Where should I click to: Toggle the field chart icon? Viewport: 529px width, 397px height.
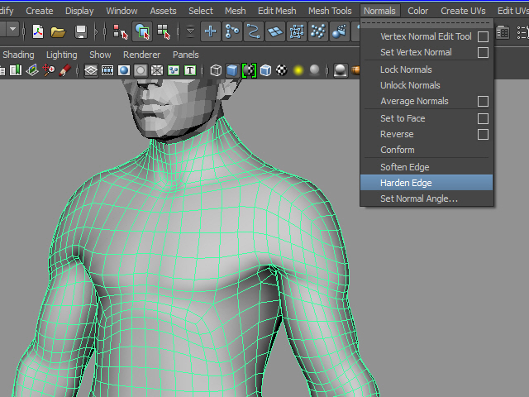click(157, 70)
